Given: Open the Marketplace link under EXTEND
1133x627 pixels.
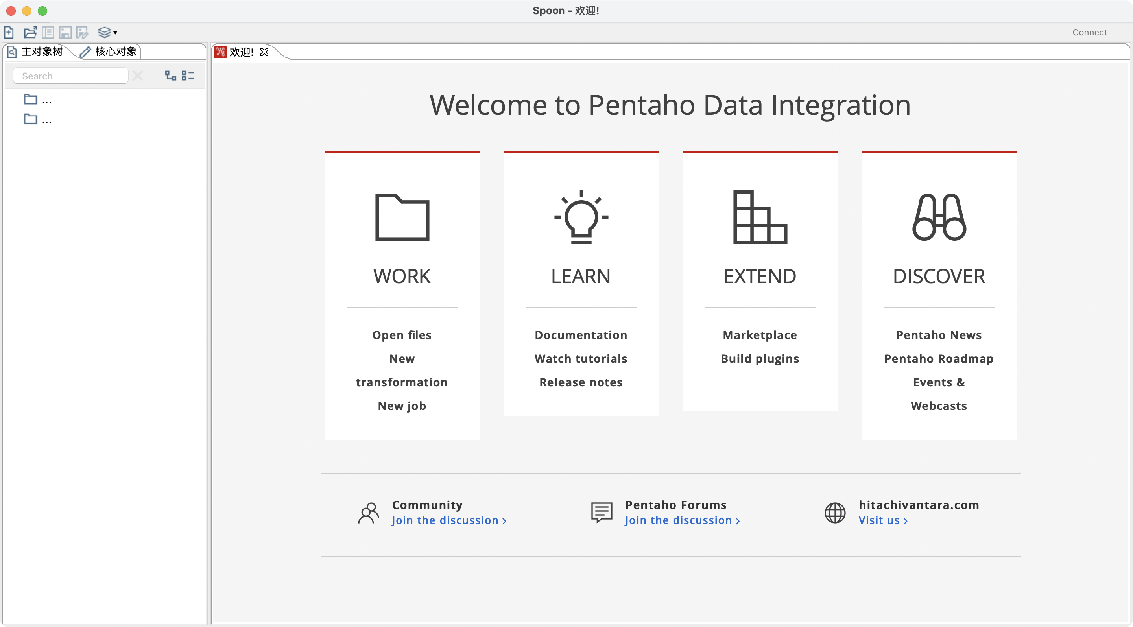Looking at the screenshot, I should click(760, 335).
